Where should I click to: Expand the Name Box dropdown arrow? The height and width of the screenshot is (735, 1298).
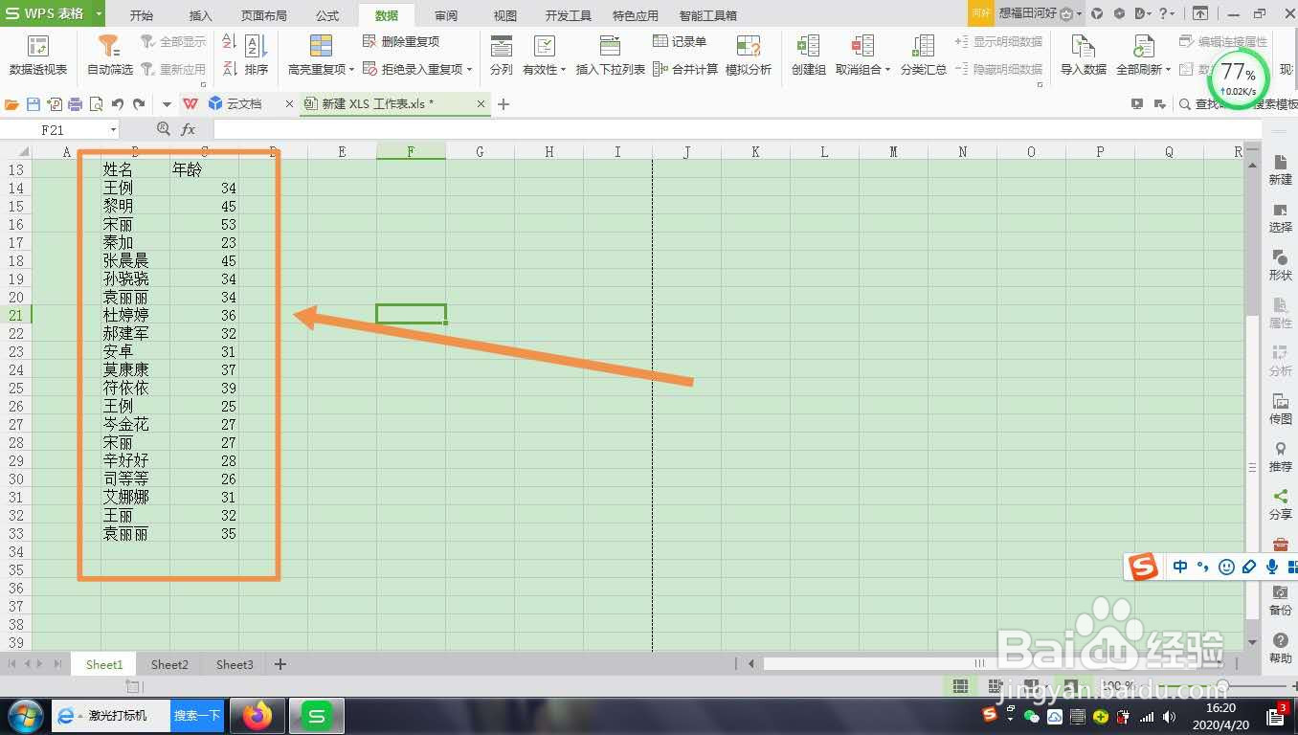[113, 129]
